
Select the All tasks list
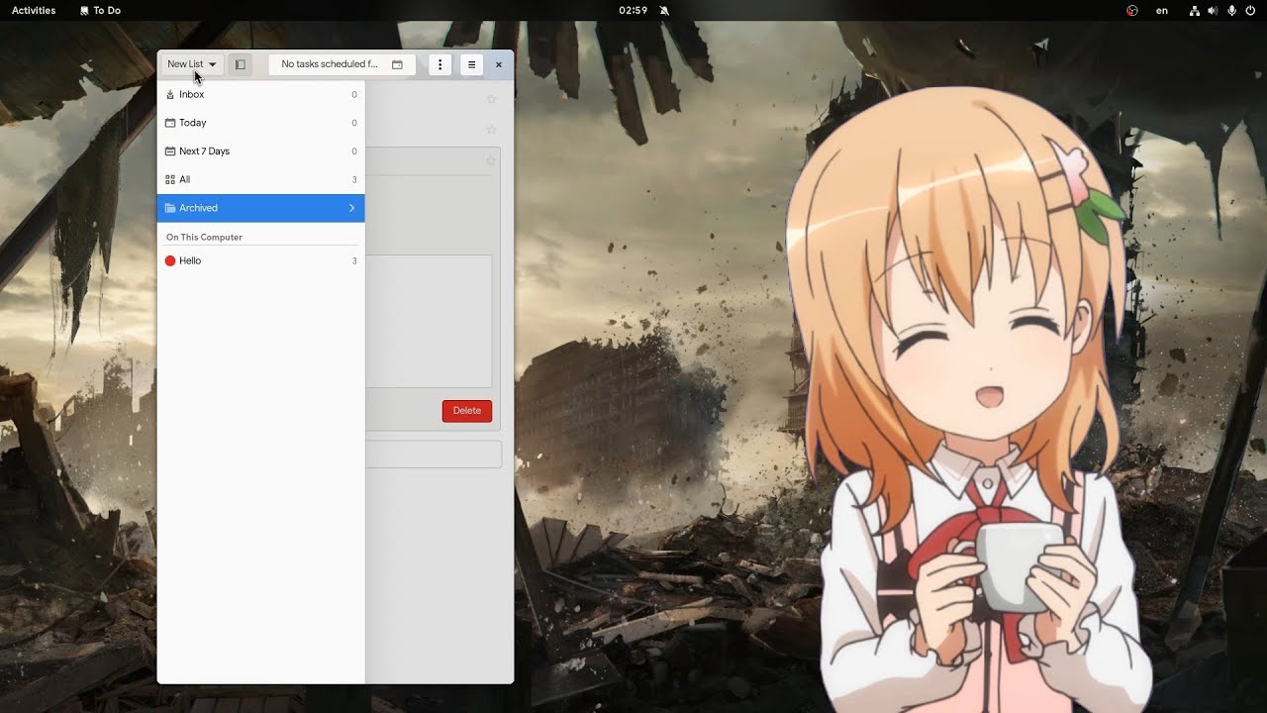(x=260, y=179)
